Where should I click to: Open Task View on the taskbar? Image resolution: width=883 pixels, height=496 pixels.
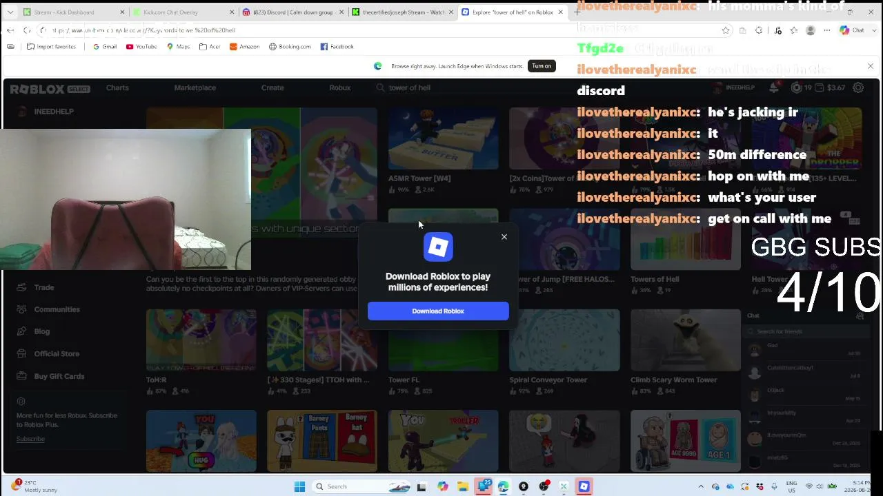(421, 486)
